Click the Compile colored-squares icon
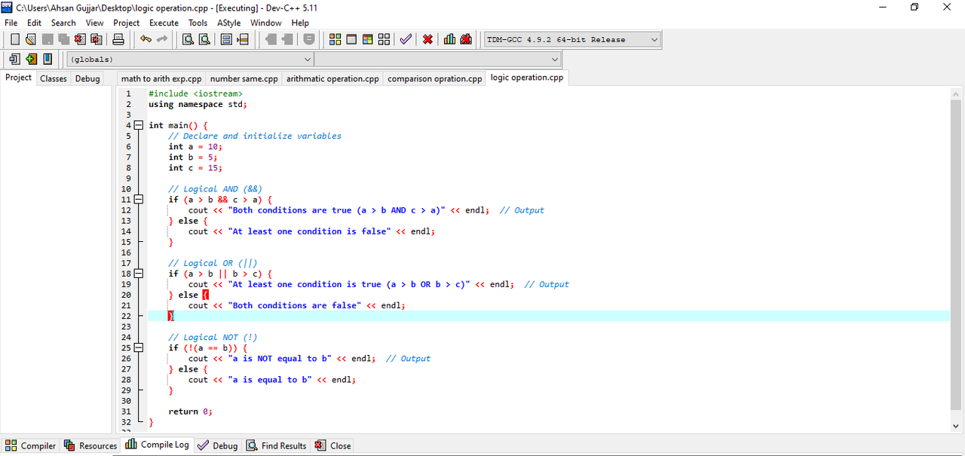 [x=335, y=39]
